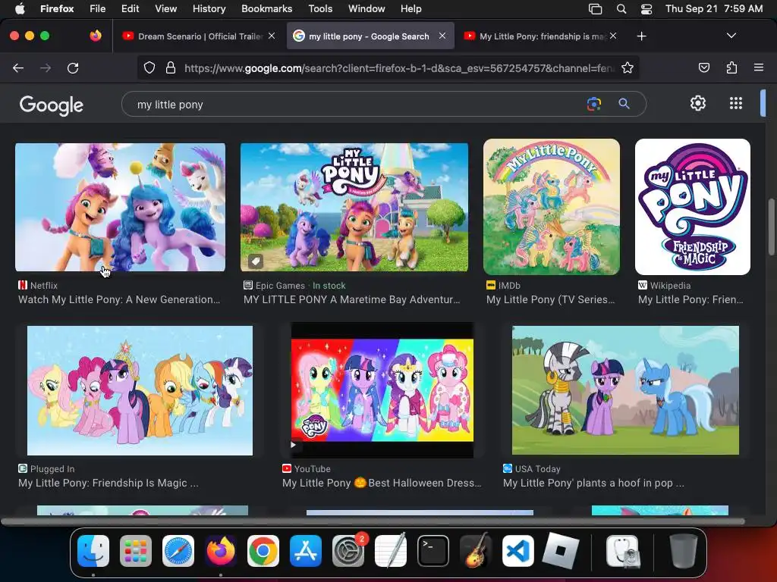
Task: Open the Firefox hamburger menu
Action: pyautogui.click(x=758, y=67)
